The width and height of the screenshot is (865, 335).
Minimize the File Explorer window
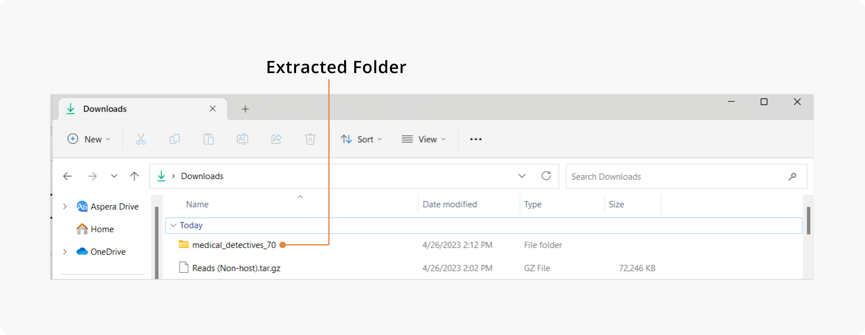(x=731, y=102)
